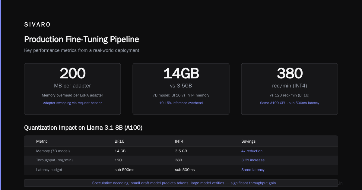Image resolution: width=362 pixels, height=190 pixels.
Task: Click sub-500ms in the BF16 column
Action: click(x=124, y=170)
